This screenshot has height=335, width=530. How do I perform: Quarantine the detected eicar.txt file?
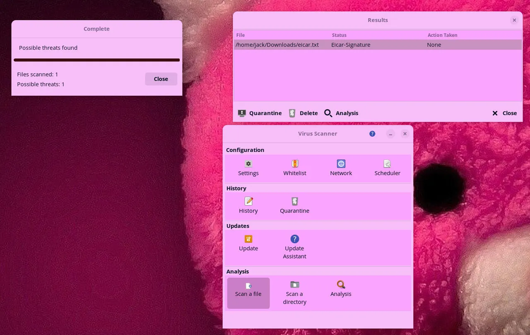pos(260,113)
